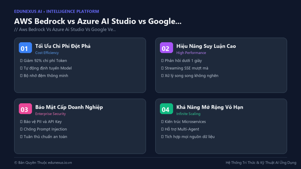Click 'Bảo vệ PII và API Key' bullet
This screenshot has height=169, width=301.
click(x=41, y=121)
